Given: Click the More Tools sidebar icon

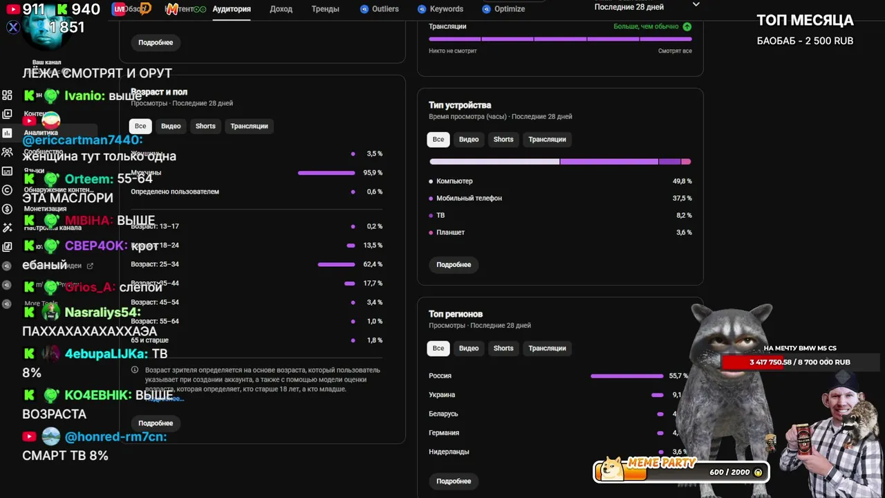Looking at the screenshot, I should (x=7, y=304).
